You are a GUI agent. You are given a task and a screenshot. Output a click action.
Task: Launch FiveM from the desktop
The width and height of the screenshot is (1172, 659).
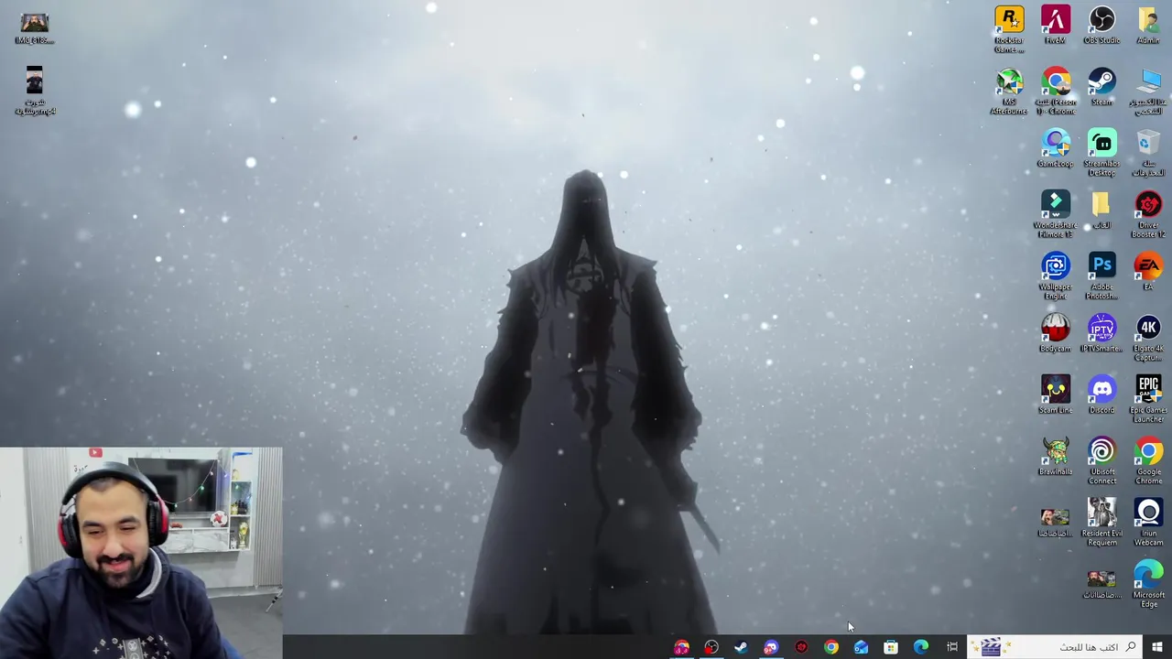point(1056,26)
